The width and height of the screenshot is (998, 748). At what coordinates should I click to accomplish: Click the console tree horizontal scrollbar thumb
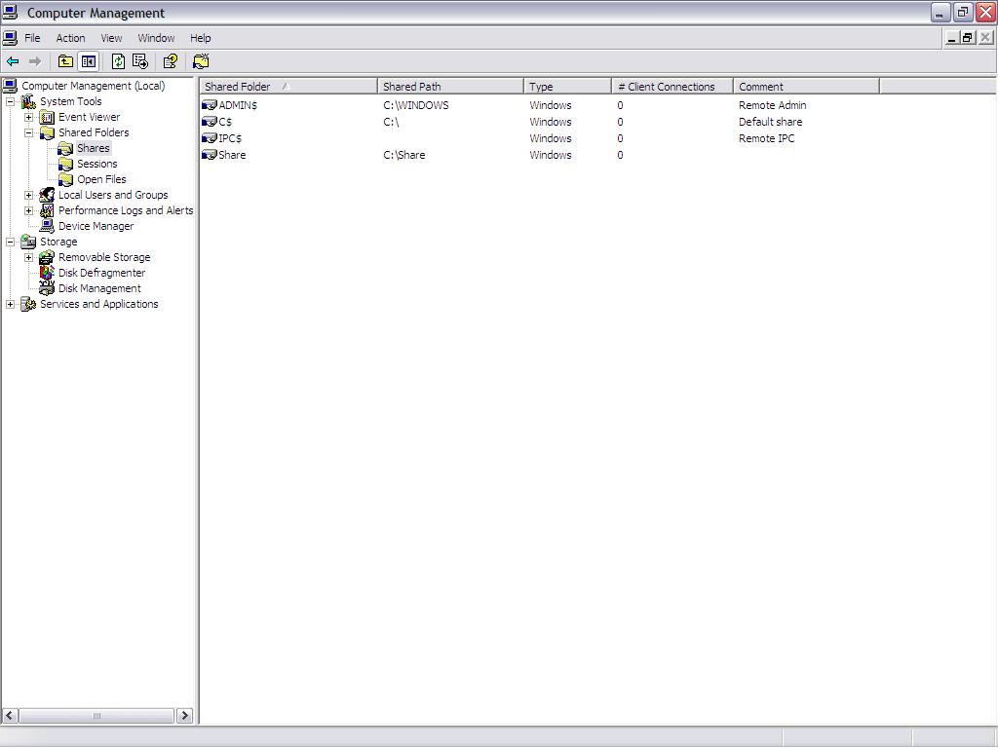pyautogui.click(x=96, y=716)
